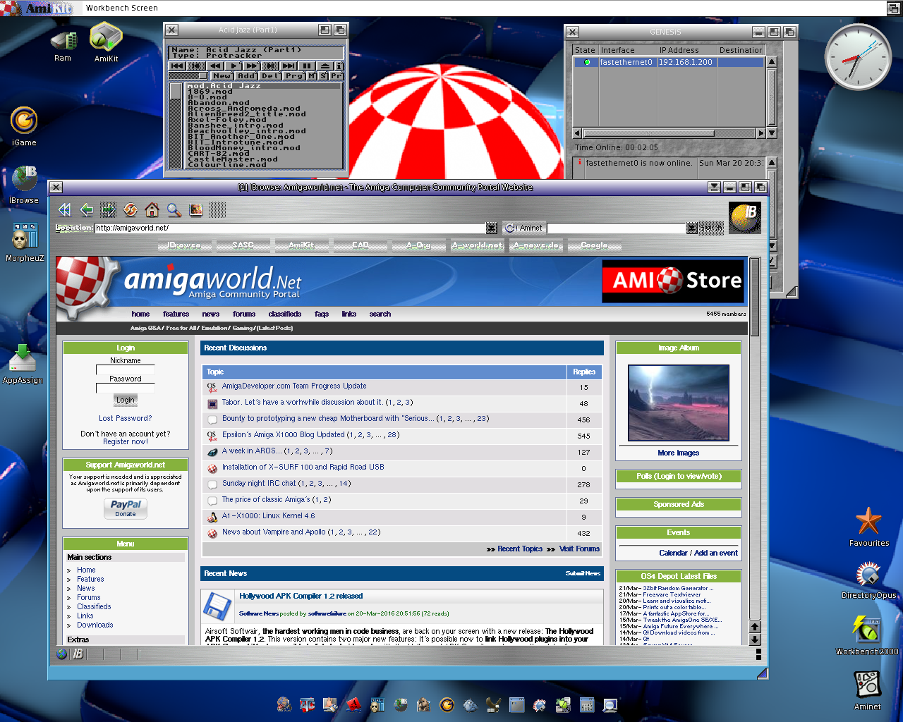Open the classifieds page on amigaworld.net

point(284,314)
